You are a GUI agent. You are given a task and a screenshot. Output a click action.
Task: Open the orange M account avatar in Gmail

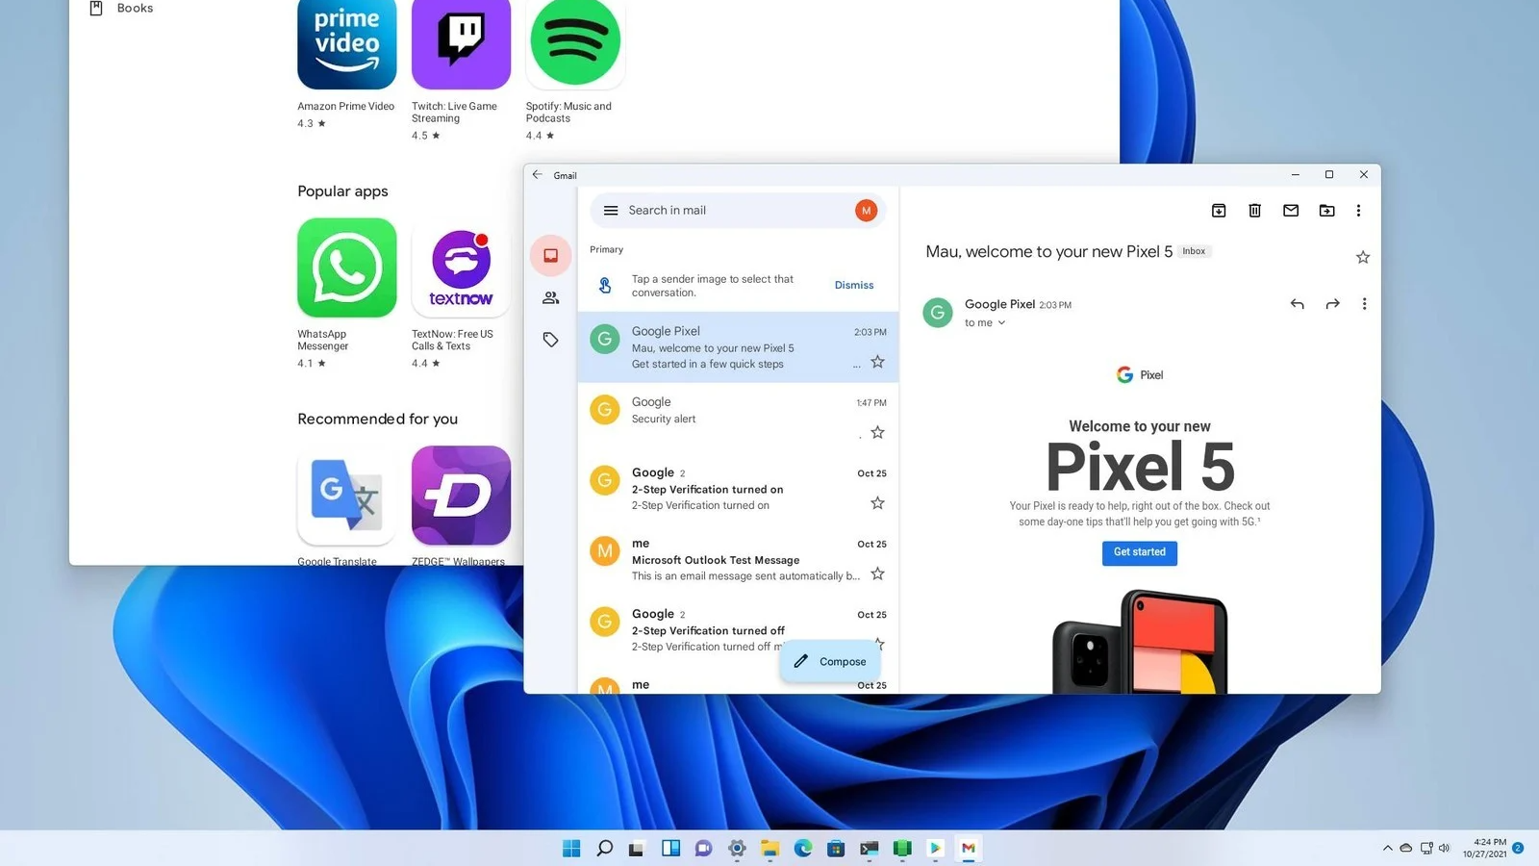[x=866, y=211]
